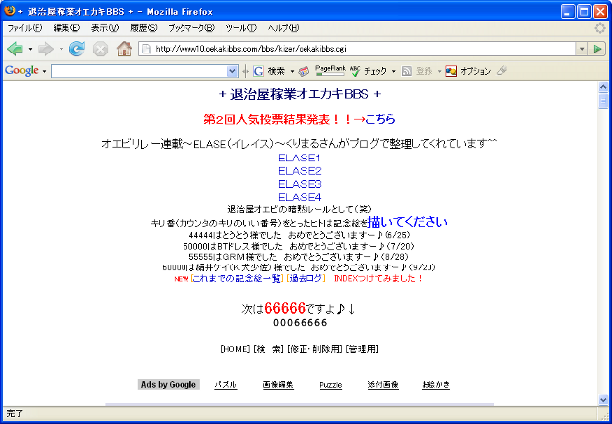Open the ELASE1 link
The width and height of the screenshot is (612, 424).
299,158
